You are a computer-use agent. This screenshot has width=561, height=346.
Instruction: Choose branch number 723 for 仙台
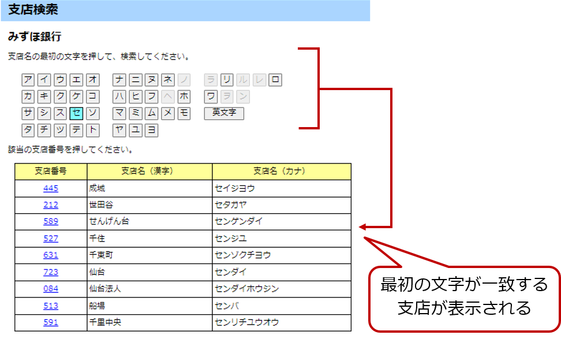coord(51,272)
